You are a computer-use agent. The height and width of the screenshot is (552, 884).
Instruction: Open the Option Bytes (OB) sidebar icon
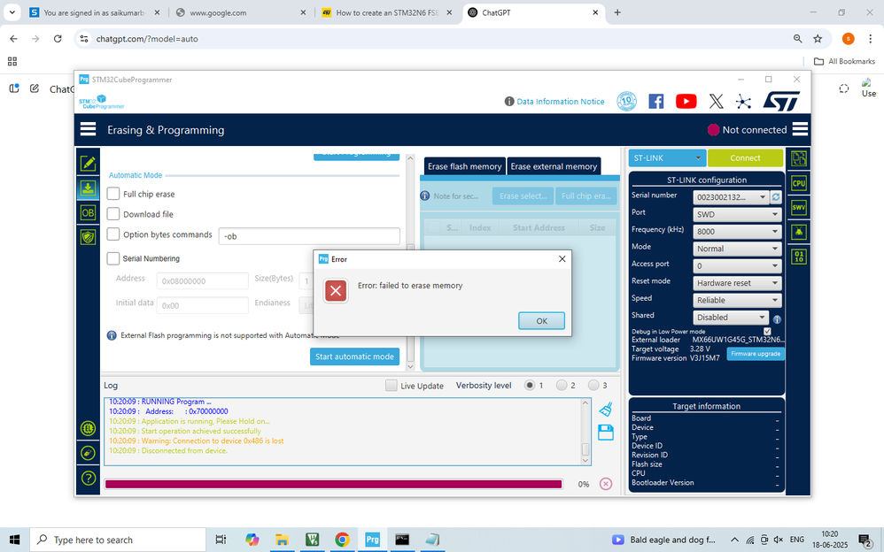click(x=88, y=212)
